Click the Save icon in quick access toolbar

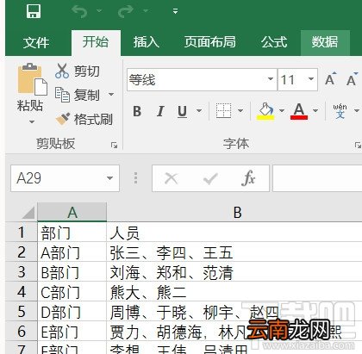click(34, 11)
